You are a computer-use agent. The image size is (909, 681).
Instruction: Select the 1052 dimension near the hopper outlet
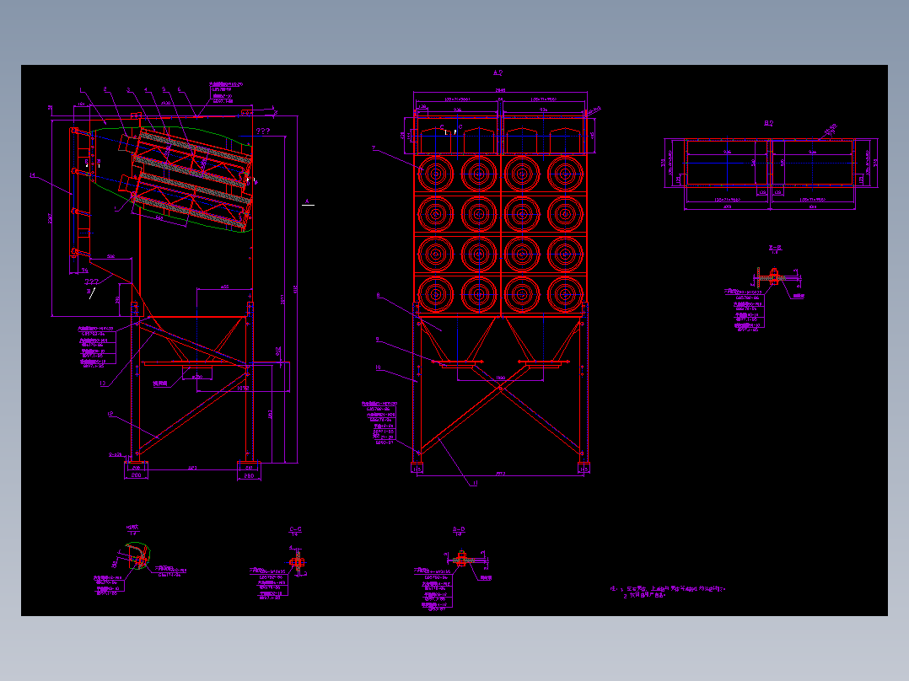coord(243,388)
